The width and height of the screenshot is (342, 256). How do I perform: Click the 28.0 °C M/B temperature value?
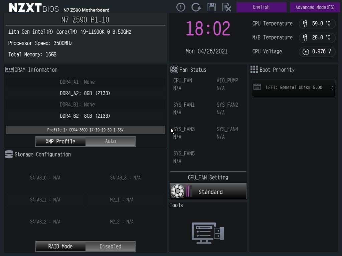click(321, 38)
